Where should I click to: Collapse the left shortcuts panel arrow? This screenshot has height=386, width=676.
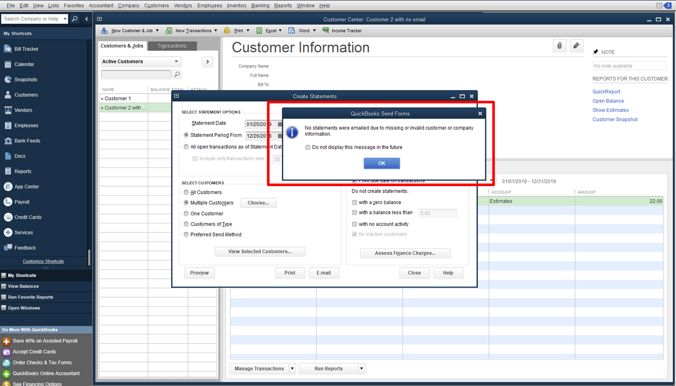87,19
